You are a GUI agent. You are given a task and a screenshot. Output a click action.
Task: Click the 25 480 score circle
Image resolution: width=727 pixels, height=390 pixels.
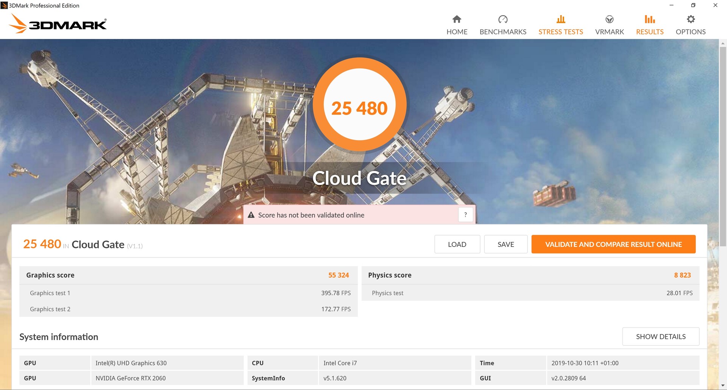pyautogui.click(x=359, y=105)
